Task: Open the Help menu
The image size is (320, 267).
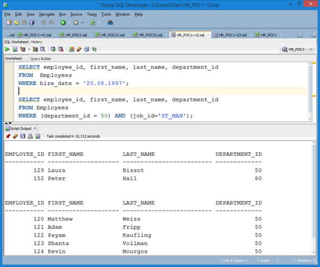Action: click(139, 14)
